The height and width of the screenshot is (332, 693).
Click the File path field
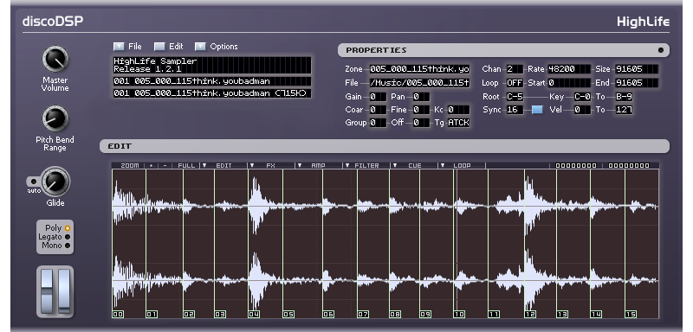click(419, 83)
